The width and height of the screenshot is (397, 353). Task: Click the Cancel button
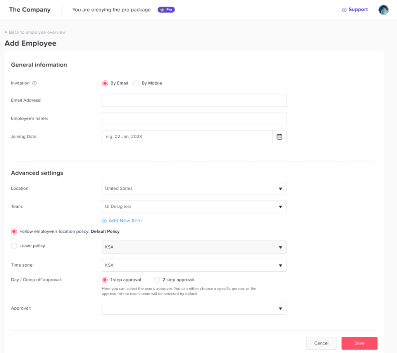click(x=321, y=343)
